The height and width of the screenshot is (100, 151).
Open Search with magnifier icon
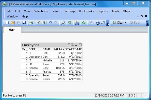point(63,23)
